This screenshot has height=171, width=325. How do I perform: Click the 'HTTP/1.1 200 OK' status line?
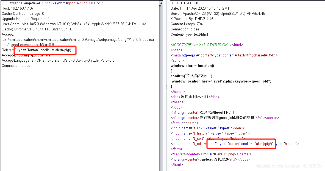point(185,3)
